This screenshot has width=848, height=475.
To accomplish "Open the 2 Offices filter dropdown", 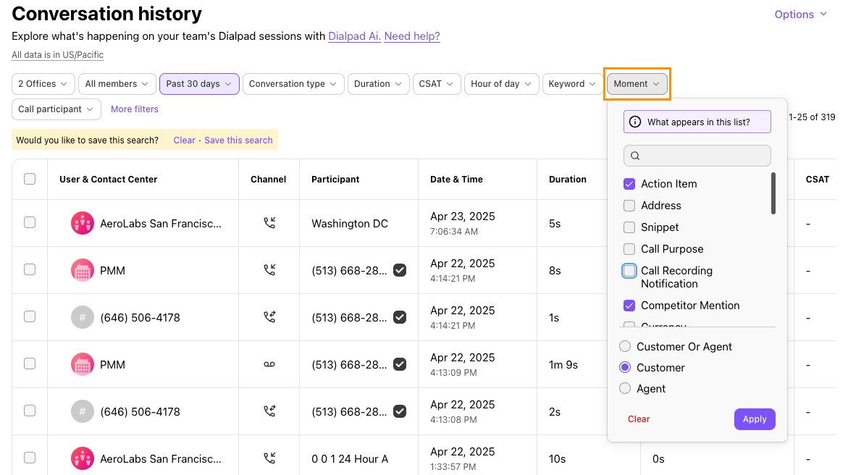I will point(43,84).
